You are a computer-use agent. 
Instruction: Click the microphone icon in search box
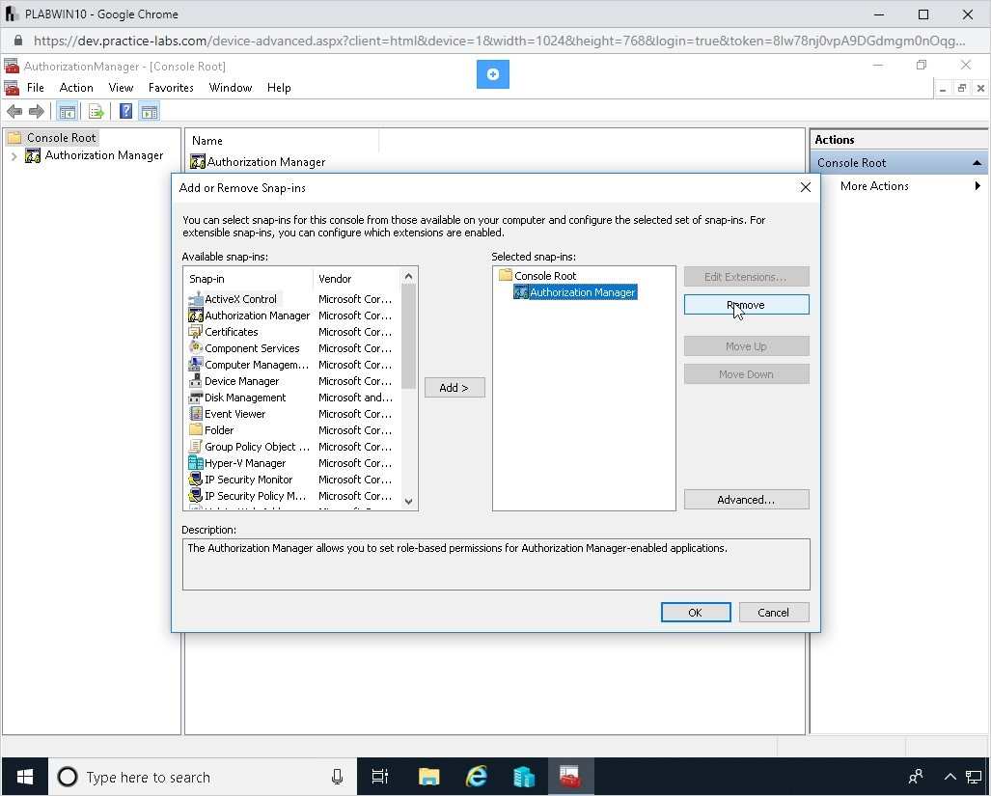click(338, 777)
